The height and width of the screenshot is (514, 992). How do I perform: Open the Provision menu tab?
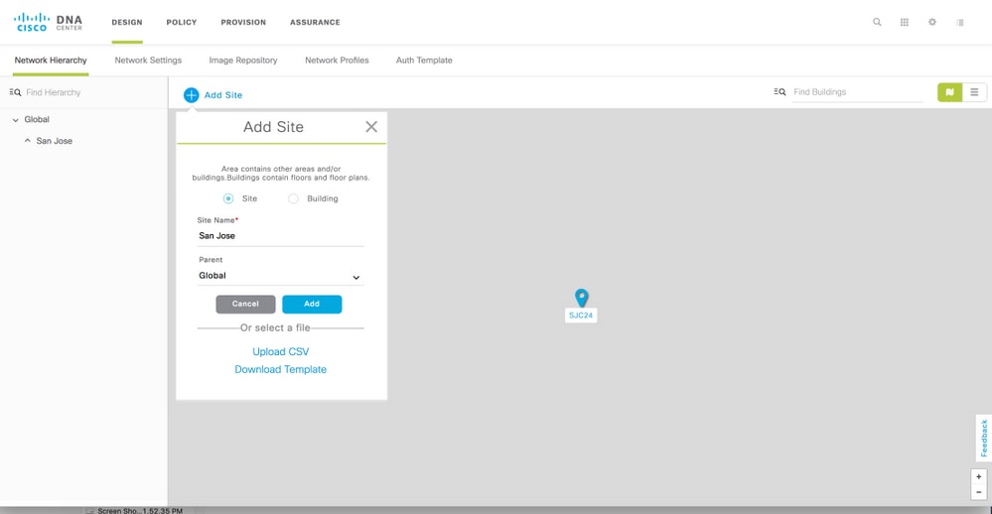pos(243,22)
